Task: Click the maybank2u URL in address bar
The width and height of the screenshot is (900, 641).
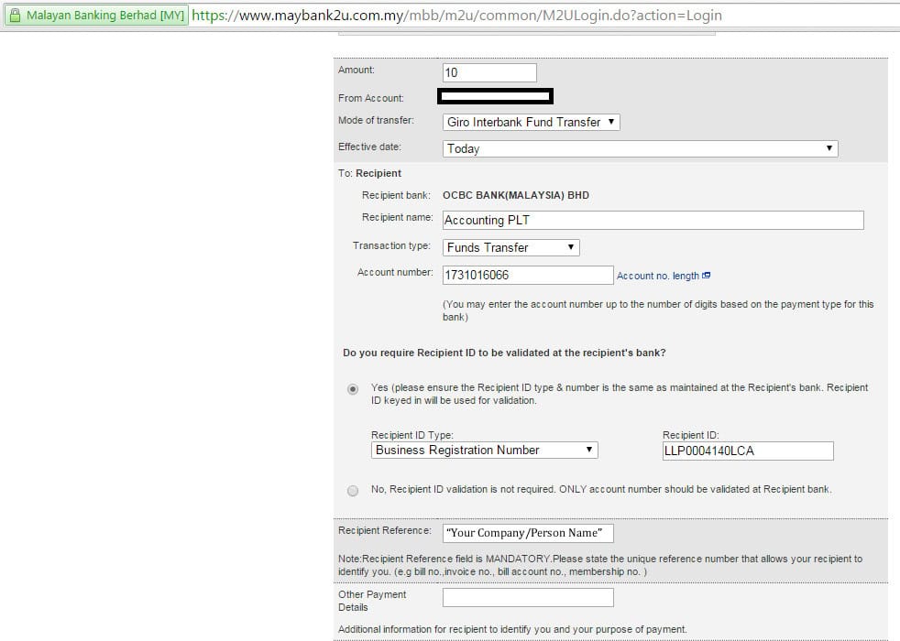Action: click(x=456, y=16)
